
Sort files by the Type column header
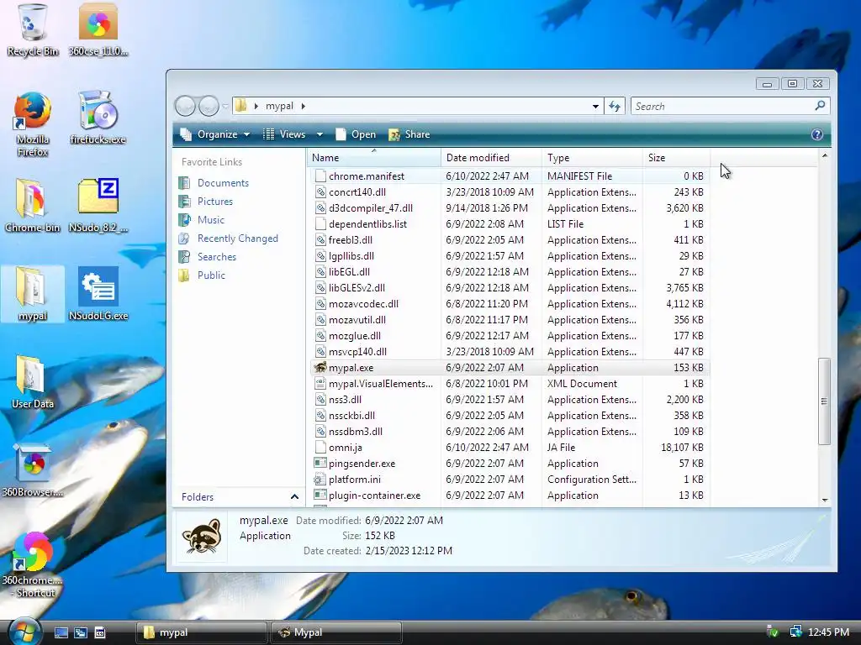point(592,157)
